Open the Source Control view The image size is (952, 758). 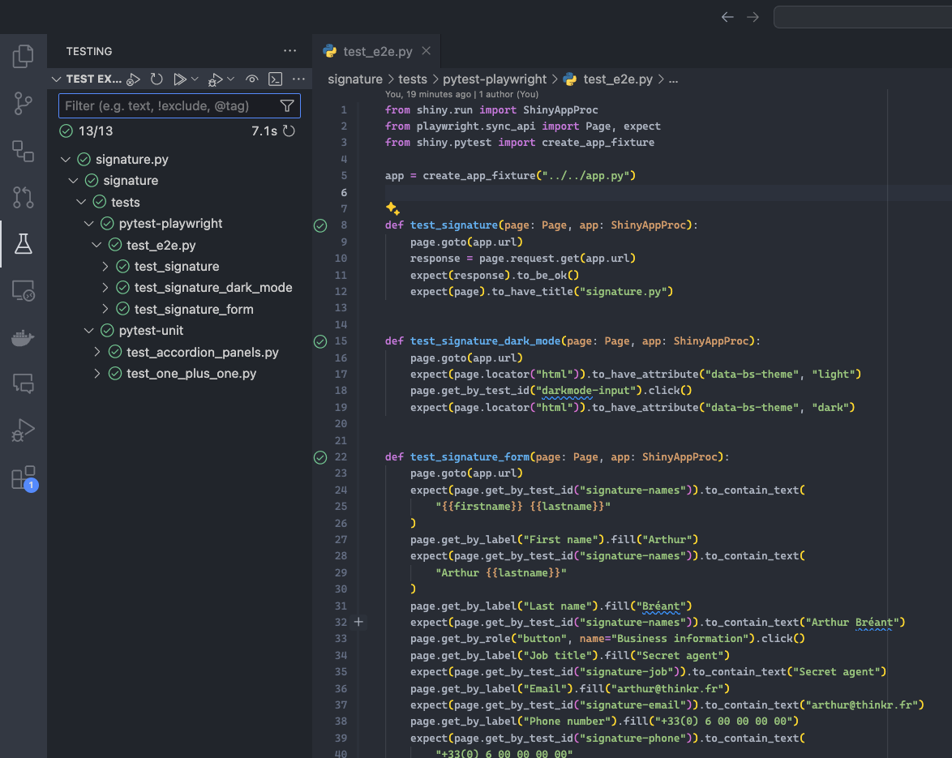tap(23, 103)
